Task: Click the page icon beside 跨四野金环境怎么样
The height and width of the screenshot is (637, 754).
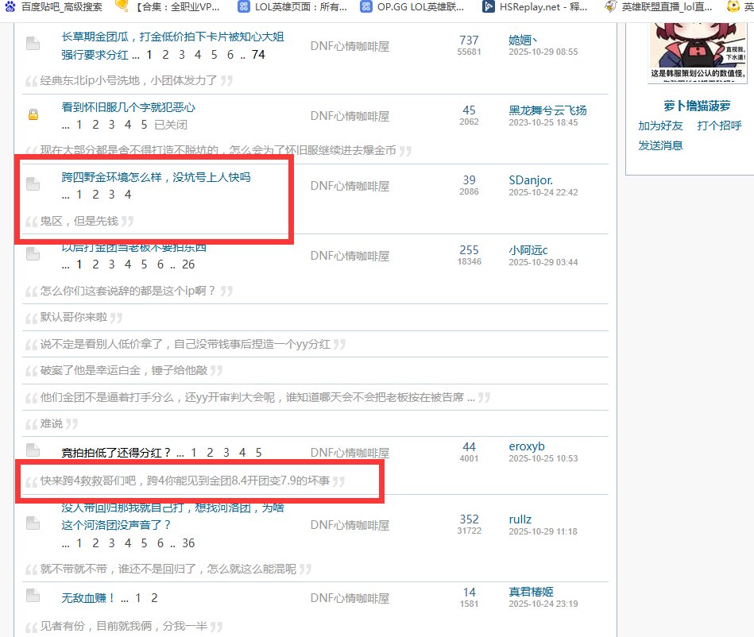Action: pos(33,184)
